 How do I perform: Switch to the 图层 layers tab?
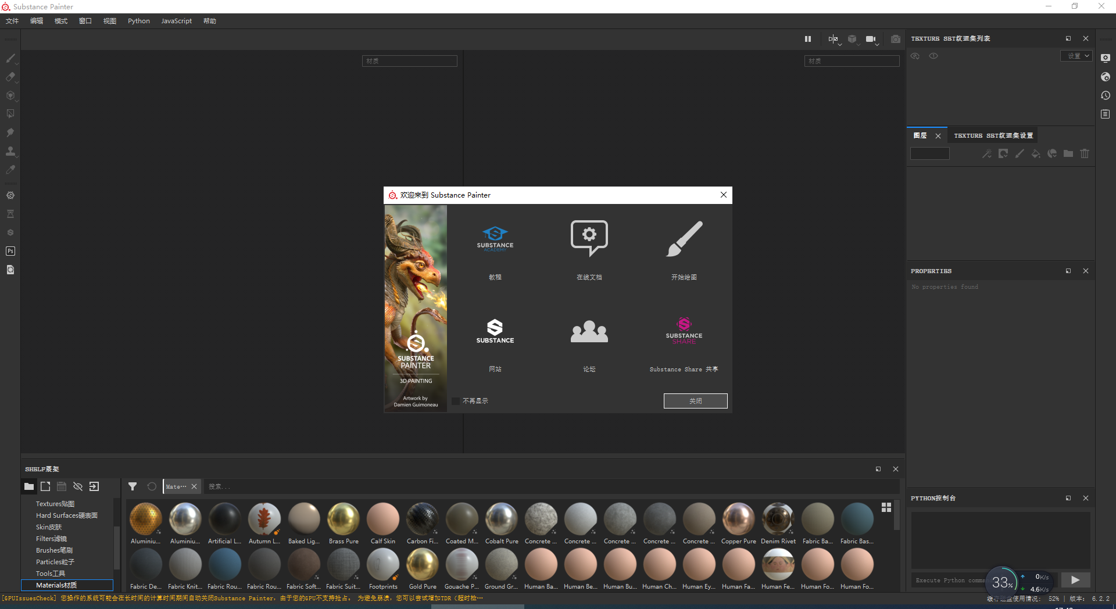(920, 135)
